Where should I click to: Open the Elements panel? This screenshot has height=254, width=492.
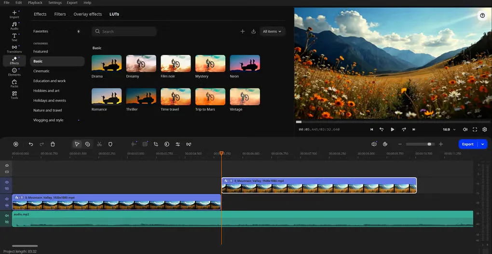(x=14, y=72)
